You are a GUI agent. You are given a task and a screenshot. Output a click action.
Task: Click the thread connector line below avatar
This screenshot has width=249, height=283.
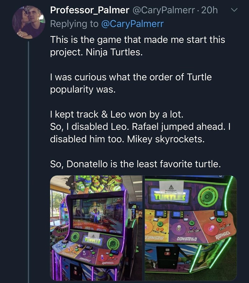click(x=28, y=156)
